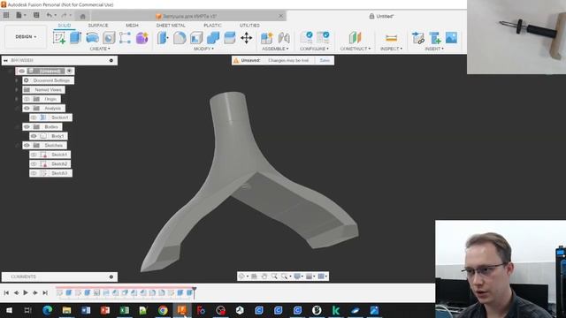Screen dimensions: 566x318
Task: Select the Shell tool
Action: [196, 38]
